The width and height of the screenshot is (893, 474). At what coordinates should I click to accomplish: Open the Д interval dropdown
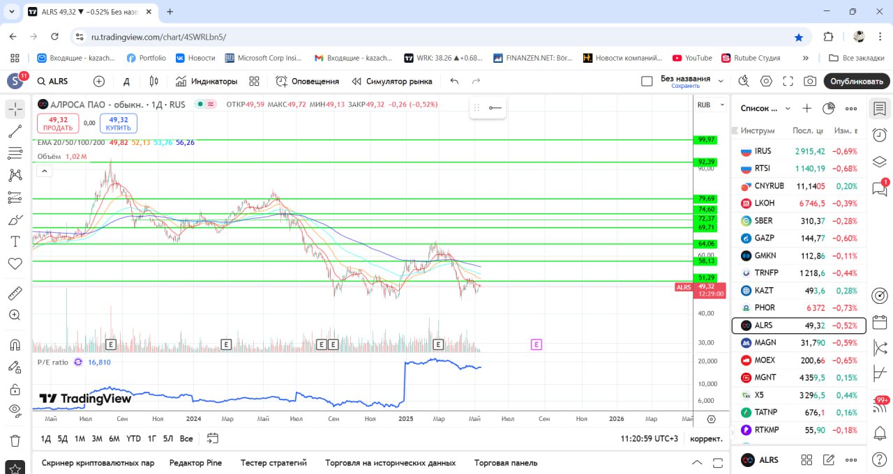[126, 82]
